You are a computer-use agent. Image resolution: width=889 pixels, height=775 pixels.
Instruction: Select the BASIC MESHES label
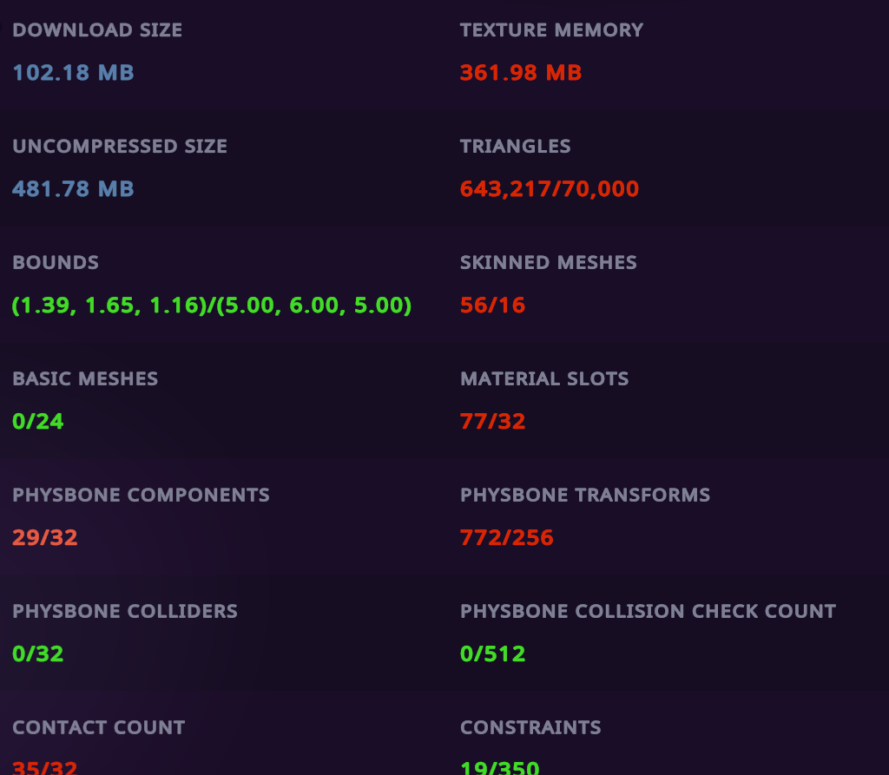coord(85,378)
